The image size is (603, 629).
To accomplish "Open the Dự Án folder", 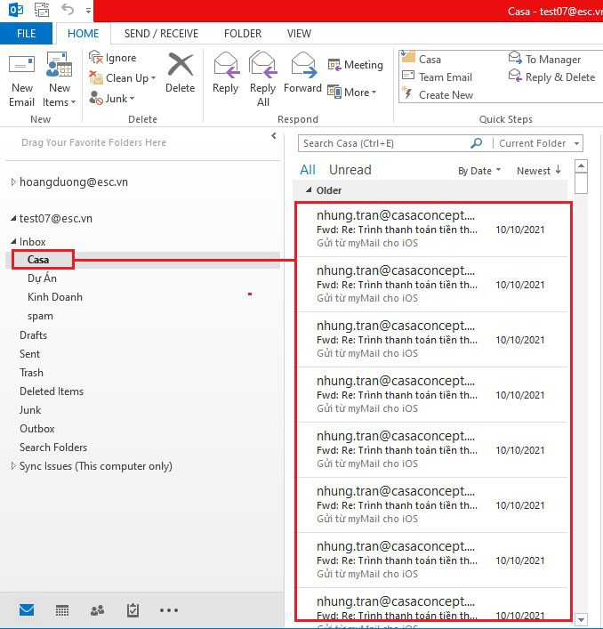I will pos(42,278).
